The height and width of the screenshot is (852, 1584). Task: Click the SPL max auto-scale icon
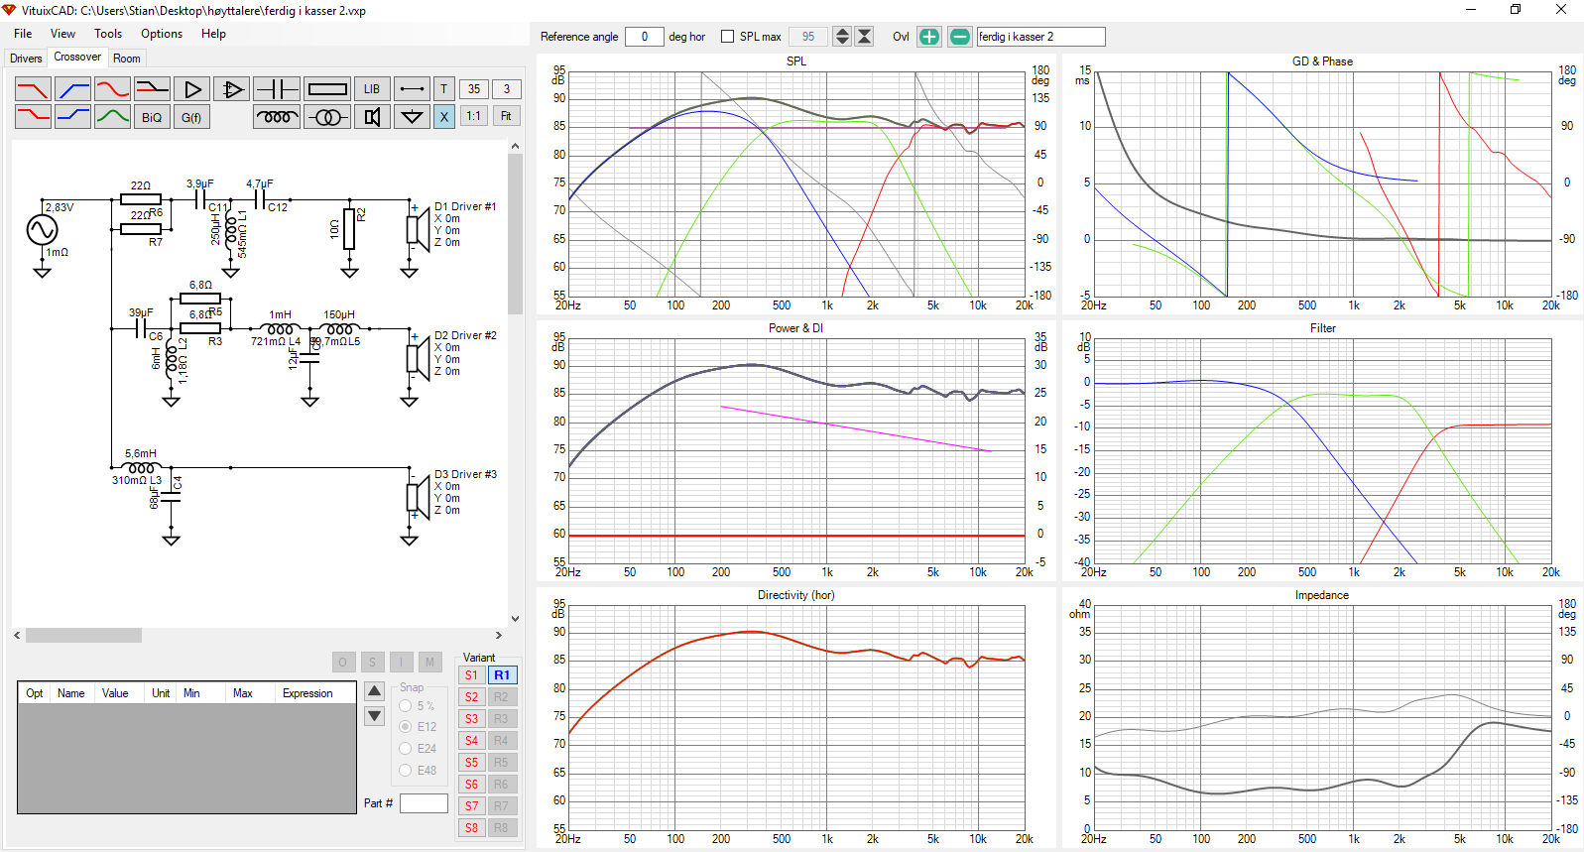click(865, 37)
